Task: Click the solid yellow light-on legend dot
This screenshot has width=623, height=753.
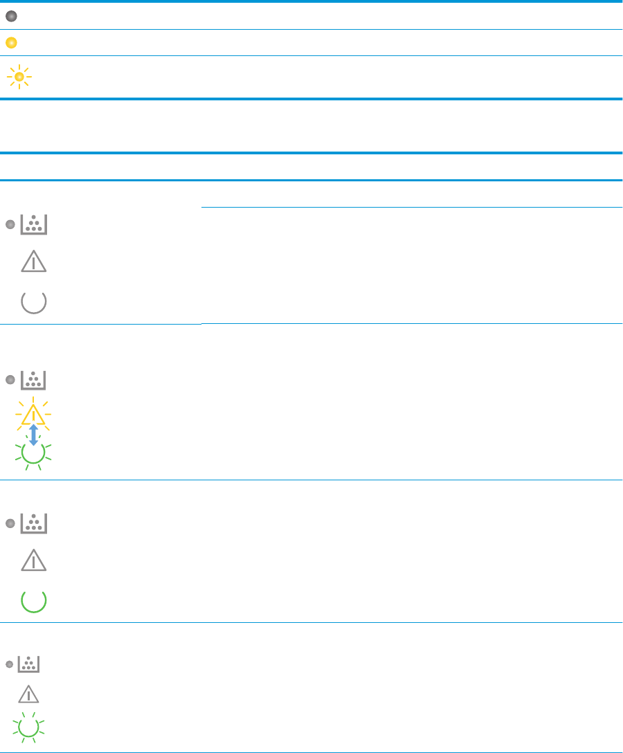Action: pyautogui.click(x=11, y=43)
